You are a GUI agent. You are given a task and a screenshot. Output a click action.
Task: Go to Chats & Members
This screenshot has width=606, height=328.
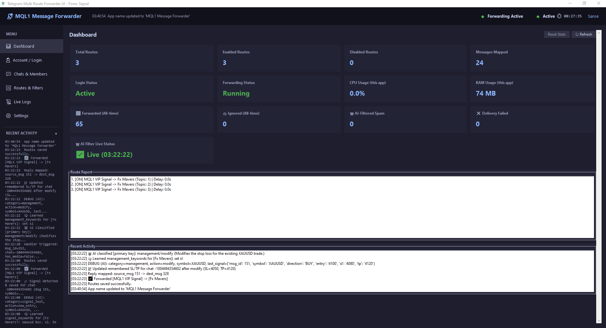pyautogui.click(x=31, y=74)
